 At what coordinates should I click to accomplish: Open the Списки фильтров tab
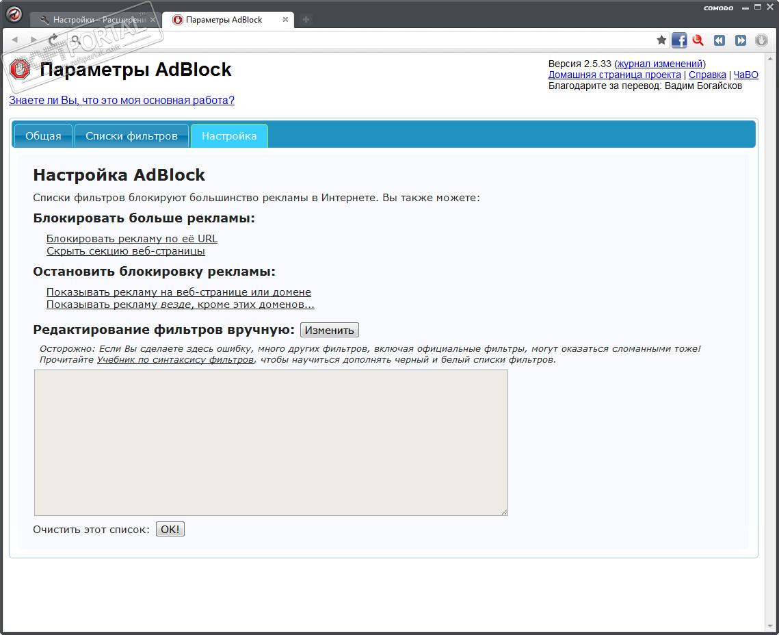click(x=131, y=135)
